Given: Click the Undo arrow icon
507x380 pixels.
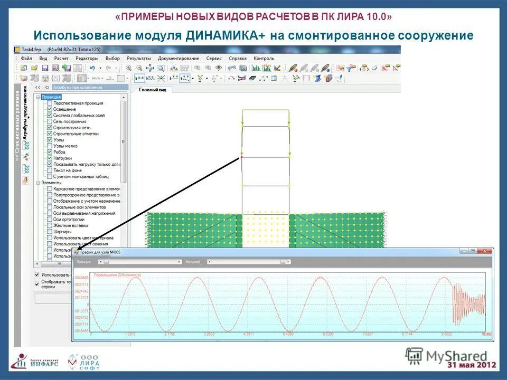Looking at the screenshot, I should [x=92, y=68].
